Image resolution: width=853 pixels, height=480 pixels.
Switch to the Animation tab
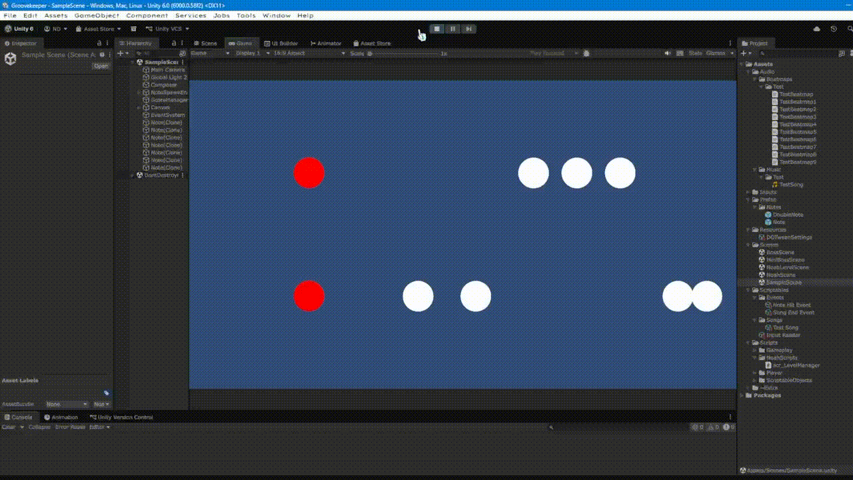tap(61, 417)
